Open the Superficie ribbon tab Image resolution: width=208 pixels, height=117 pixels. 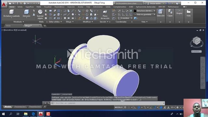[30, 7]
